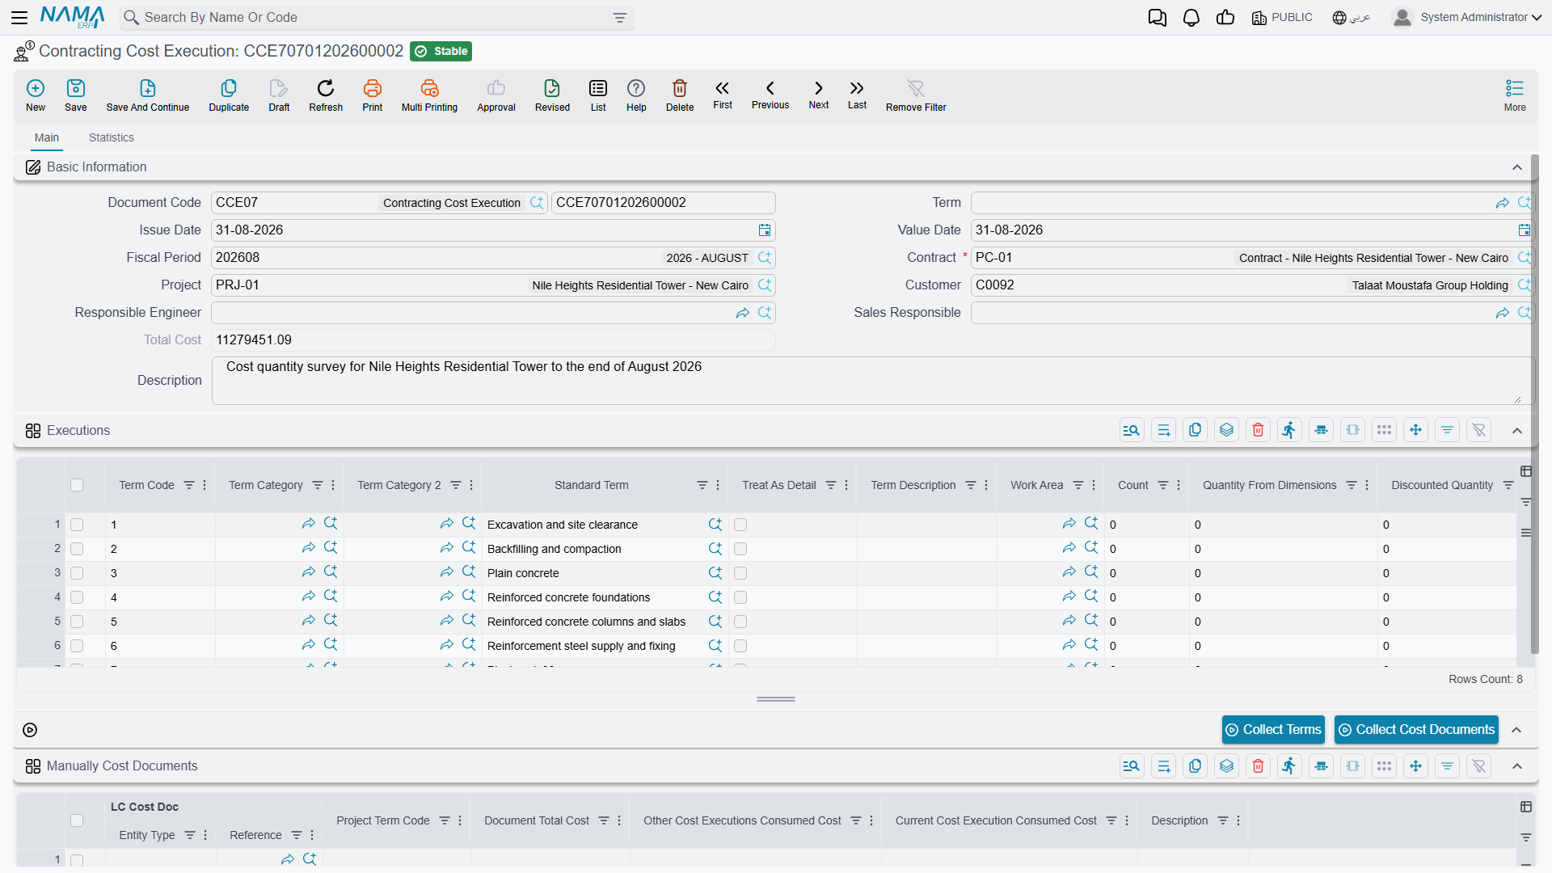The height and width of the screenshot is (873, 1552).
Task: Select all checkbox in Manually Cost Documents header
Action: 77,820
